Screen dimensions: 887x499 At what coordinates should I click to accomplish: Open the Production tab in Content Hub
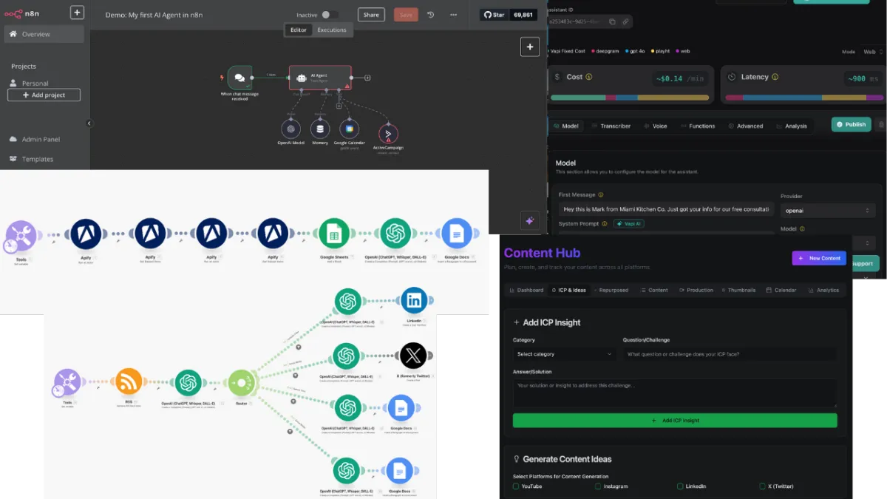[x=696, y=291]
